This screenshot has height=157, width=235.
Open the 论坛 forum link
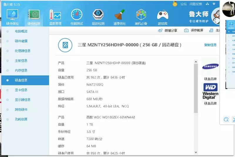(183, 4)
